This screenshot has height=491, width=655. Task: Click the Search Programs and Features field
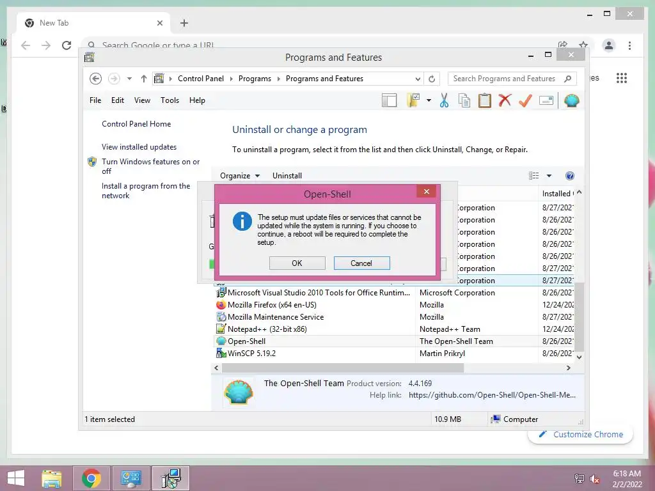[512, 79]
